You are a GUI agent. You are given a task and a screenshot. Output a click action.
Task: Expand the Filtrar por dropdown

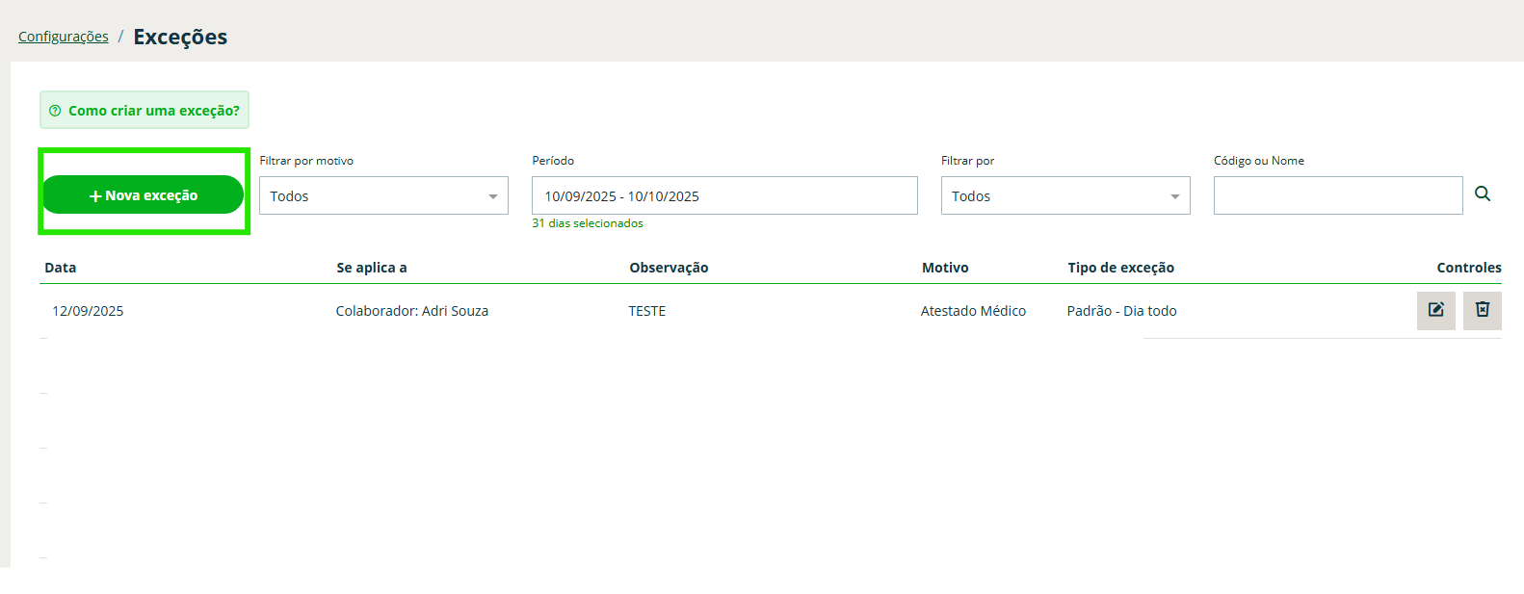coord(1064,196)
